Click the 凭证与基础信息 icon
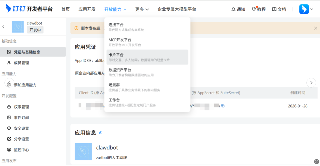320x166 pixels. 9,52
